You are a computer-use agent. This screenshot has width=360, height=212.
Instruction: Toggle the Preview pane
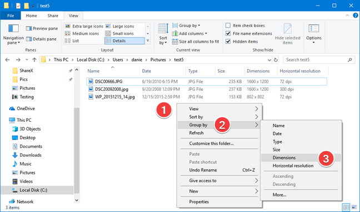click(x=42, y=28)
